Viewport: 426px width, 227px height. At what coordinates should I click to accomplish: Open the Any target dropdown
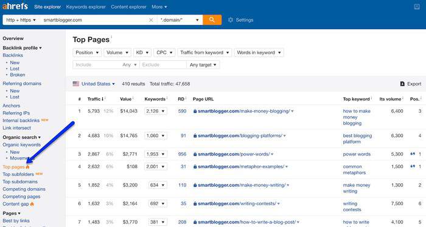[203, 65]
